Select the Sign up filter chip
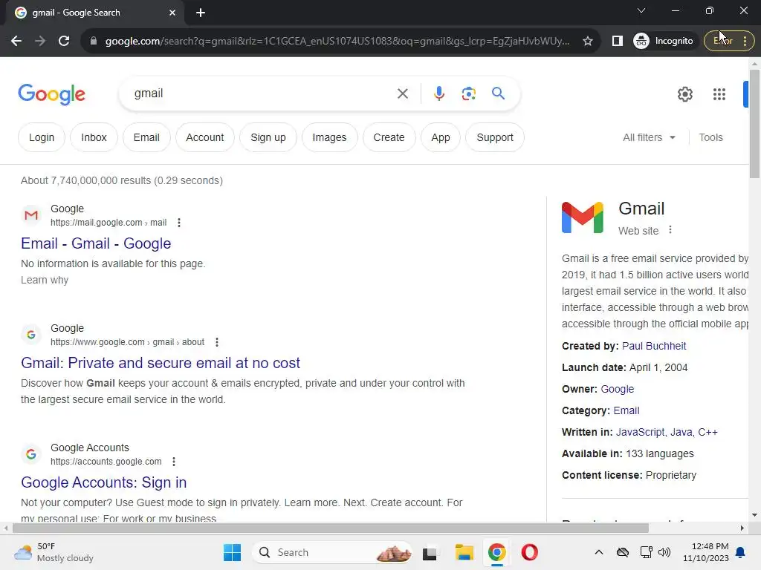This screenshot has height=570, width=761. pyautogui.click(x=268, y=137)
